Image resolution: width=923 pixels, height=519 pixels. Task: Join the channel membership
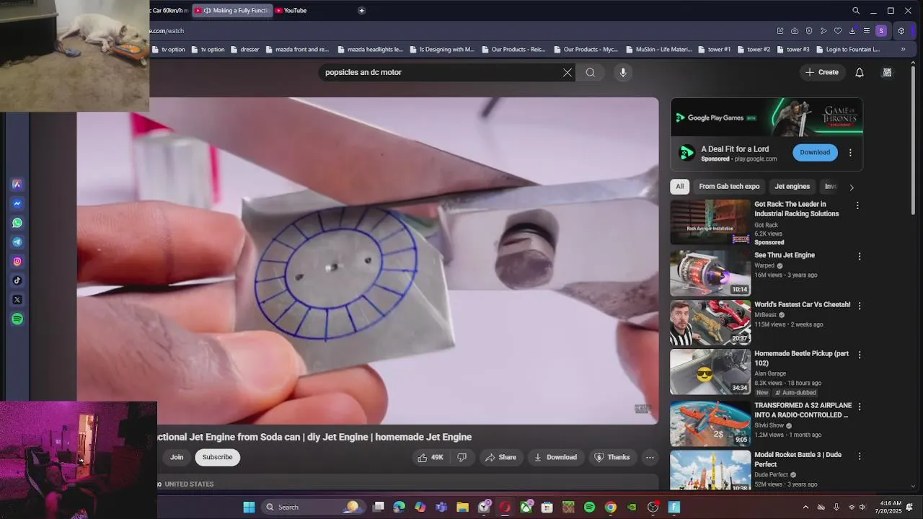pos(177,457)
